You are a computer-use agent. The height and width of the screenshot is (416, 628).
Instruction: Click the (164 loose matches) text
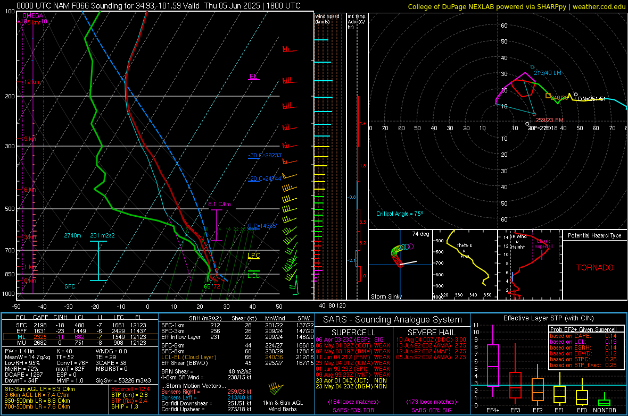pyautogui.click(x=353, y=402)
